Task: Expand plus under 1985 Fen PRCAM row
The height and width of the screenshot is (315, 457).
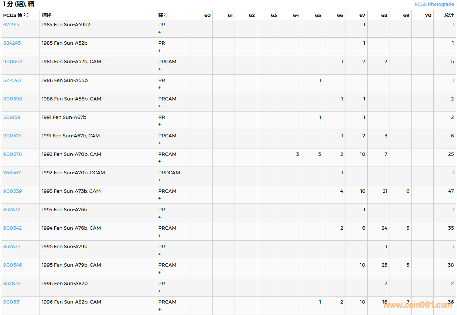Action: [160, 69]
